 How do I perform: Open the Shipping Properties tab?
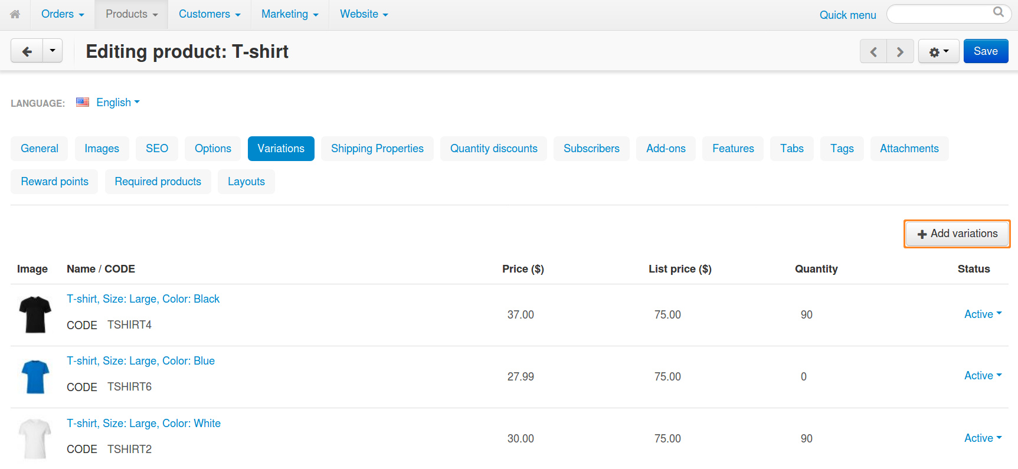coord(377,149)
